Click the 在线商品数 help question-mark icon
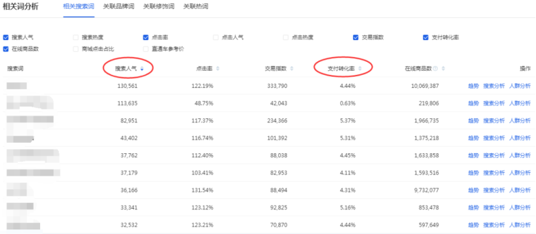 point(436,69)
